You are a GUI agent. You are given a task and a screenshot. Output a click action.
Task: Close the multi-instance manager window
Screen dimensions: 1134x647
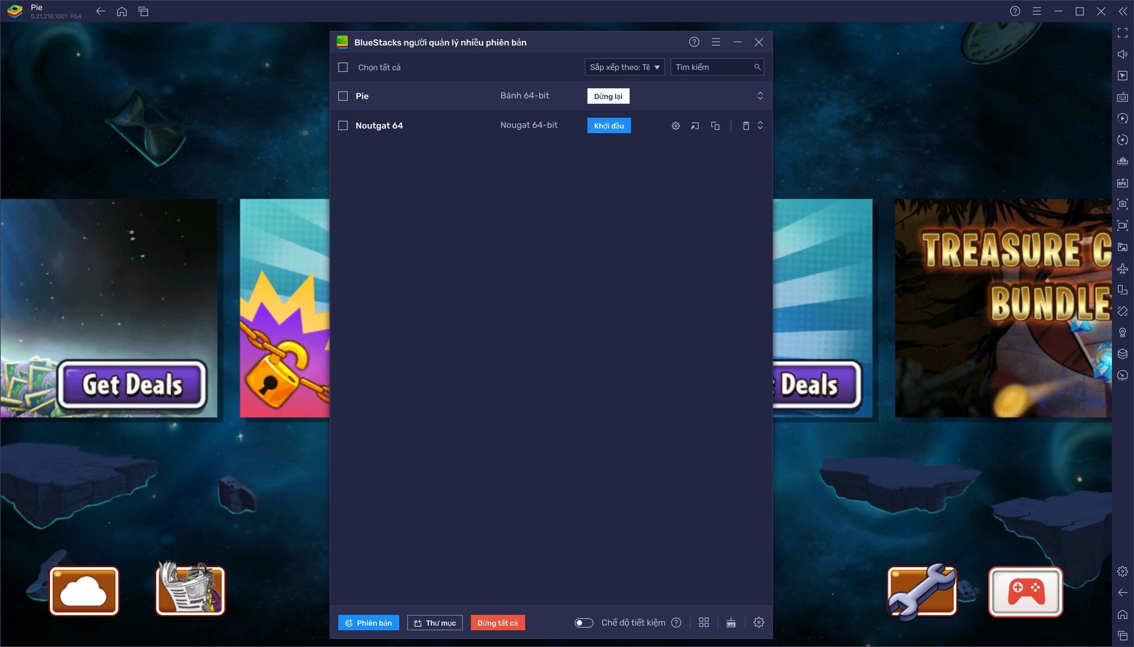click(x=759, y=42)
